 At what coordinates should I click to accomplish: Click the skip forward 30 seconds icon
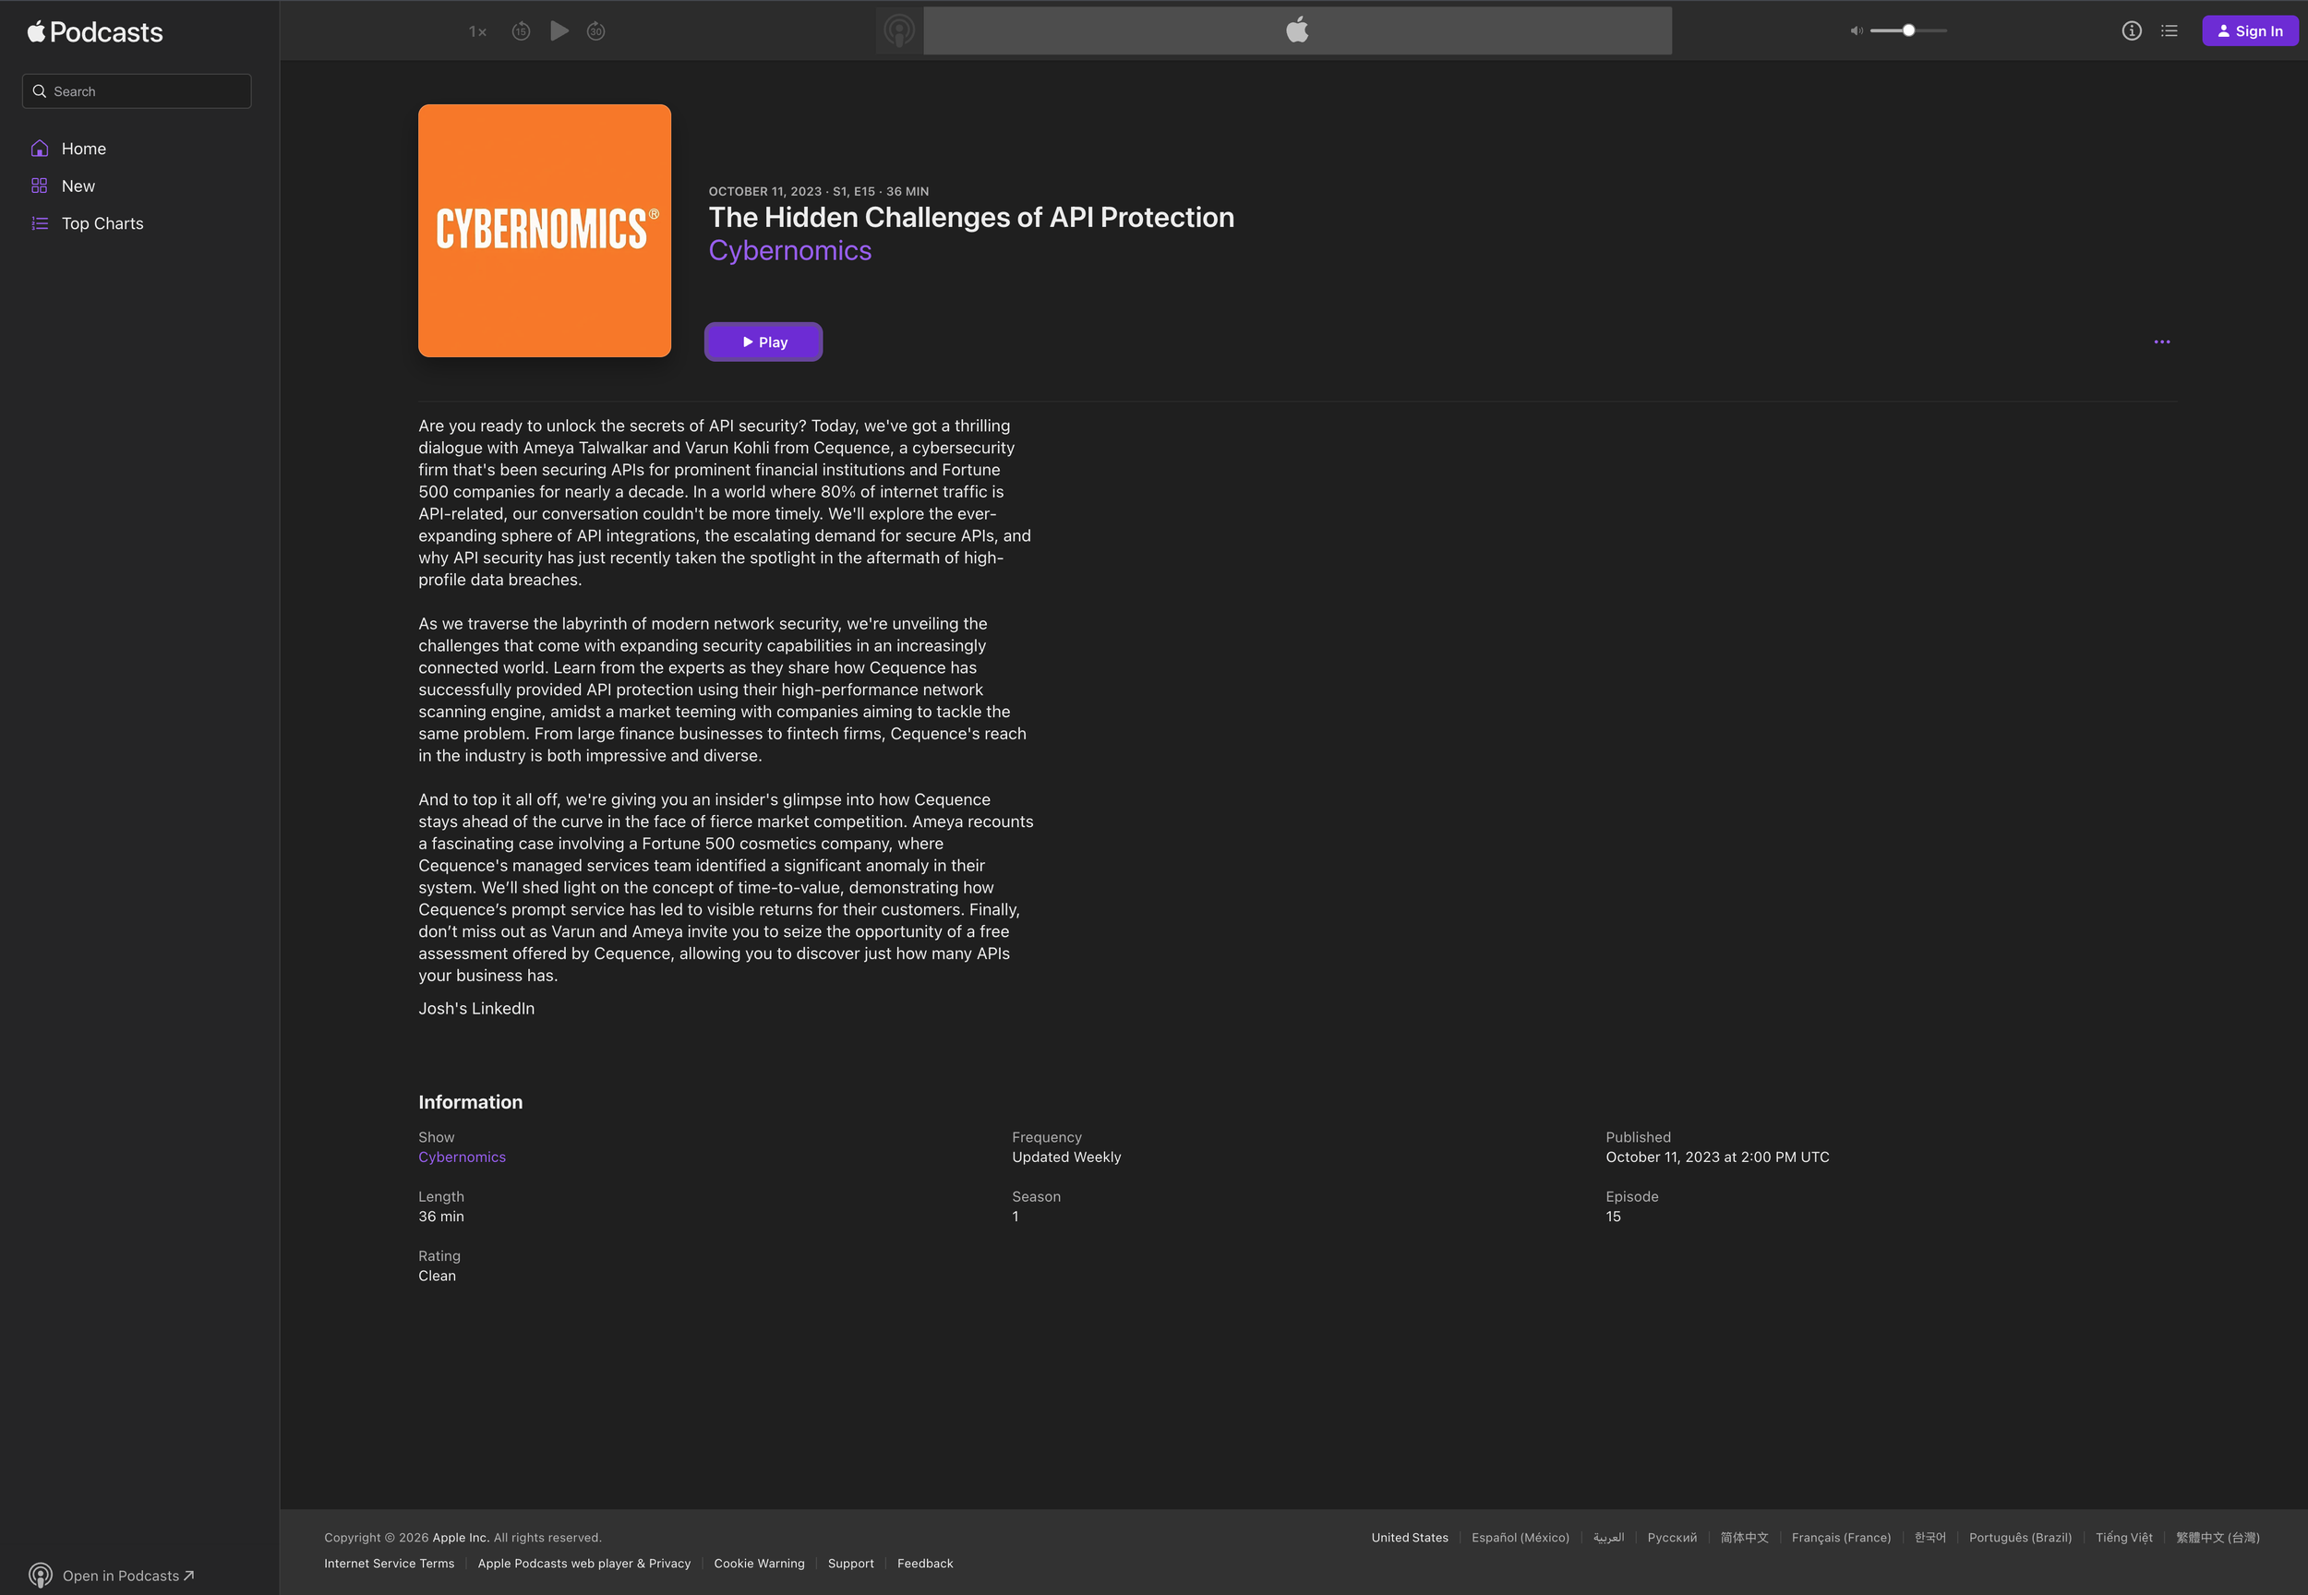[x=595, y=31]
